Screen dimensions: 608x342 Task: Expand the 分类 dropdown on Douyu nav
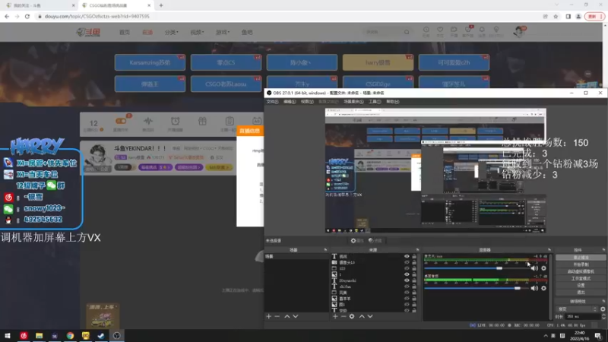pos(172,32)
